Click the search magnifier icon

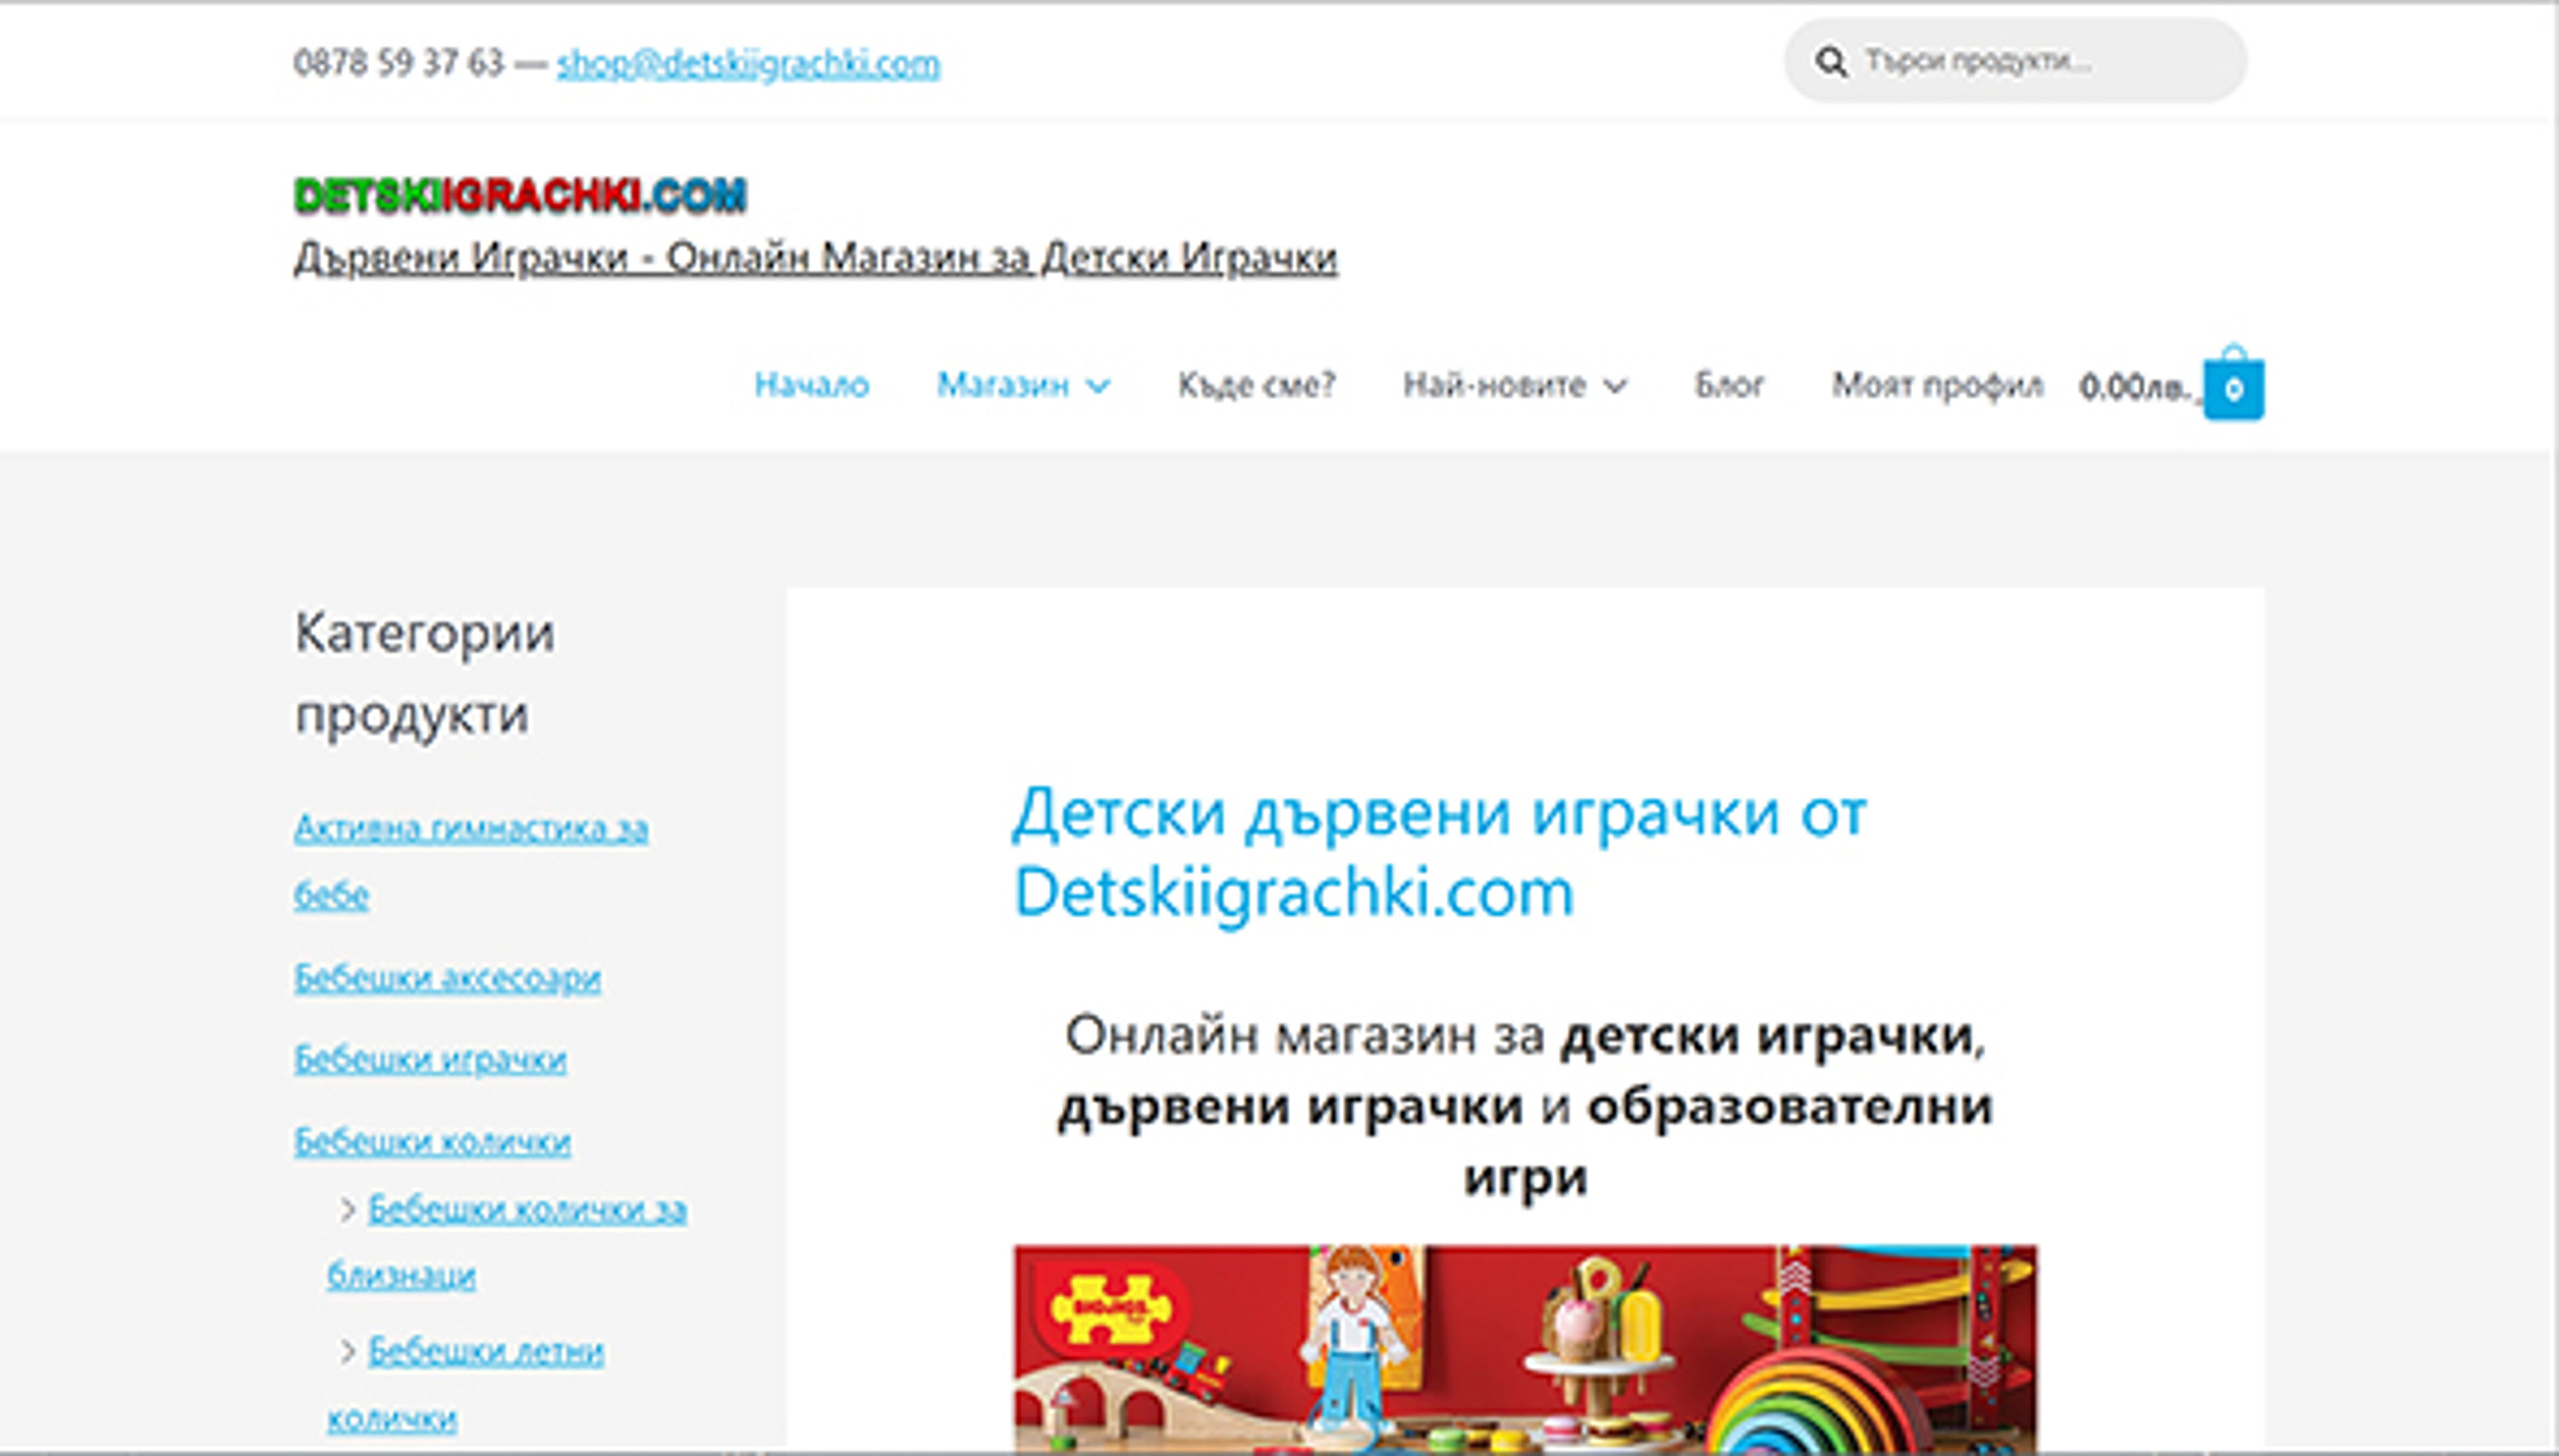1832,63
